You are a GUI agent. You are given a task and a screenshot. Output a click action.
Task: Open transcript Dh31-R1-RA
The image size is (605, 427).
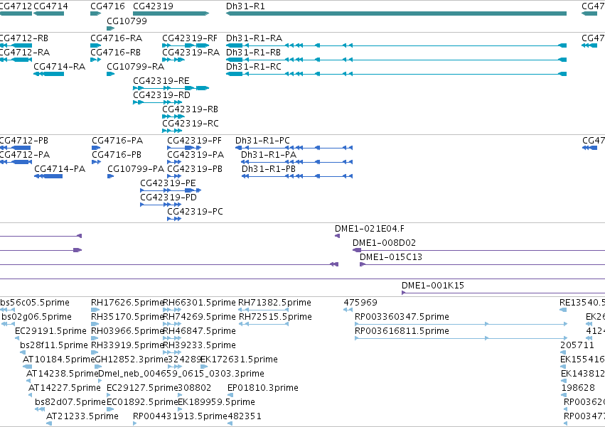(396, 45)
